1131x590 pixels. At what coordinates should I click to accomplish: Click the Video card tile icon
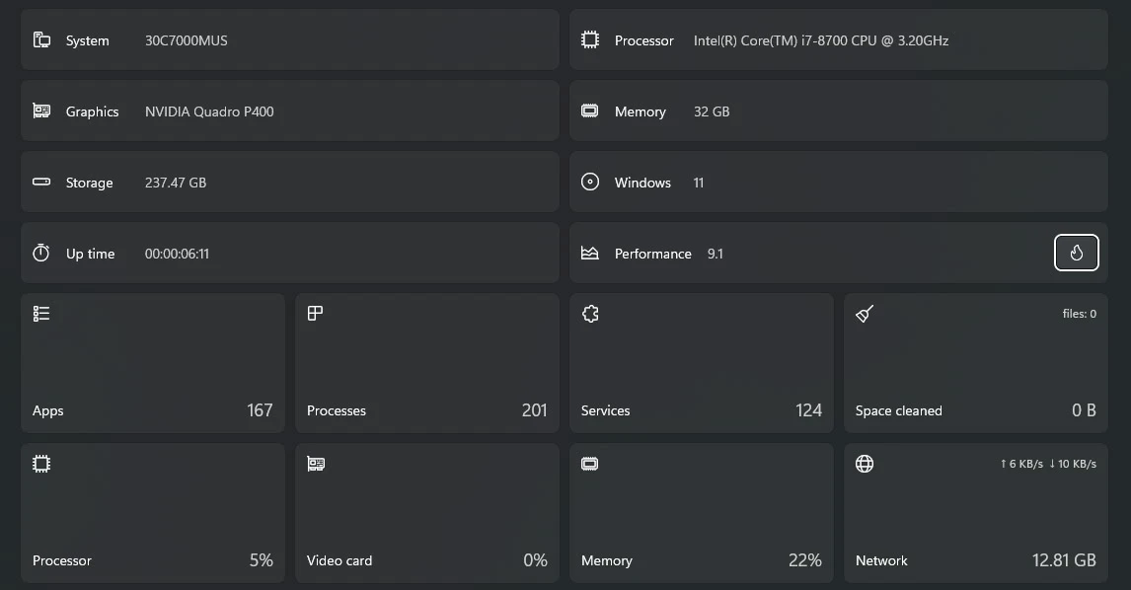(316, 464)
